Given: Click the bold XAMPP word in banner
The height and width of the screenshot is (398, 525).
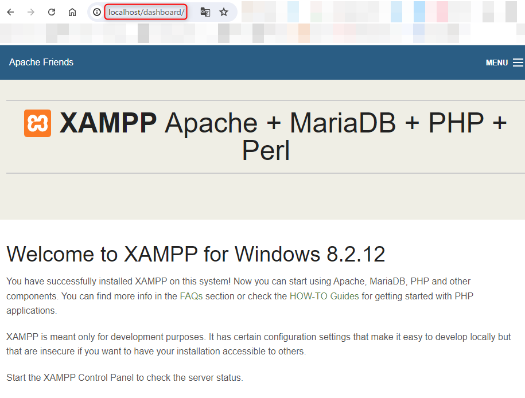Looking at the screenshot, I should click(108, 123).
